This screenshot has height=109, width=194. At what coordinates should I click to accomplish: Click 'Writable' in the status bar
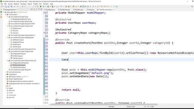click(112, 107)
